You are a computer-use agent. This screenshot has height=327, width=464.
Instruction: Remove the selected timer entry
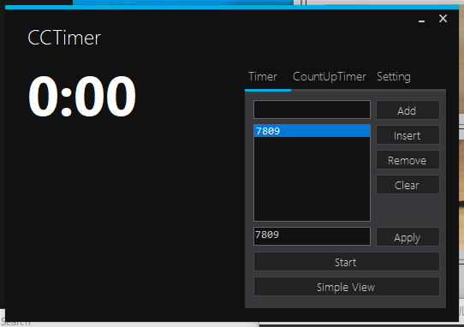pos(407,160)
